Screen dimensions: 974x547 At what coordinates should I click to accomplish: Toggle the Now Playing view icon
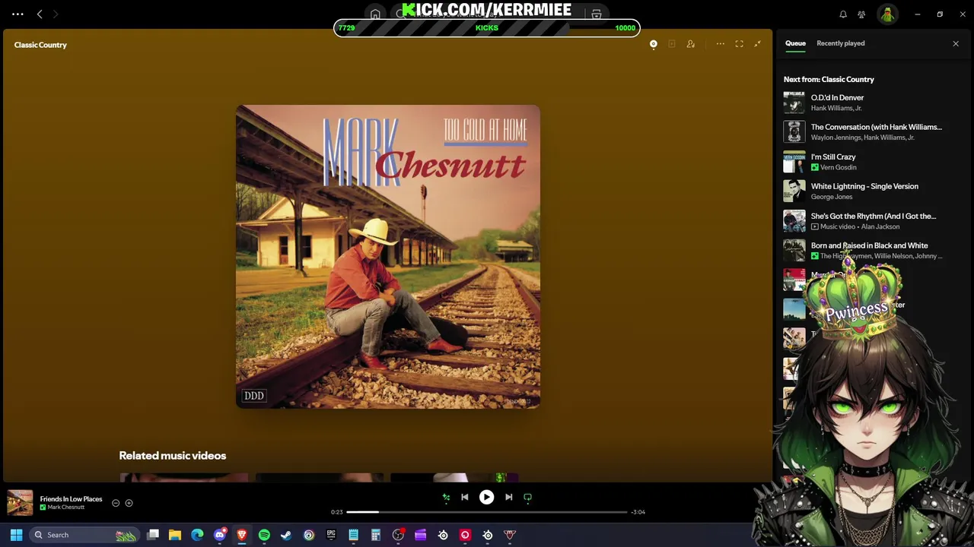[653, 44]
